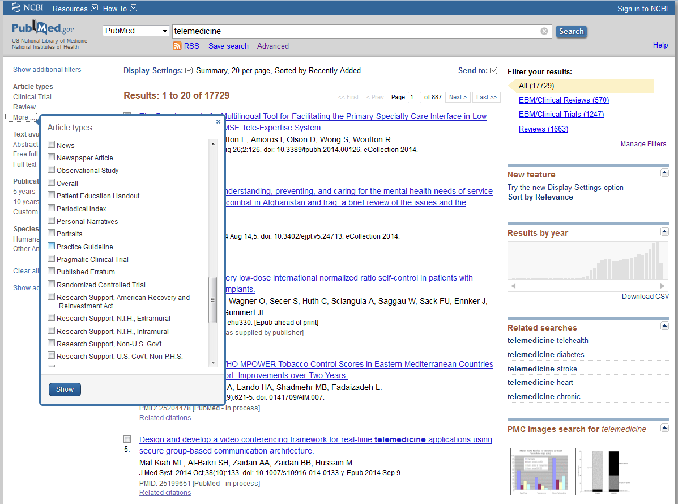This screenshot has width=678, height=504.
Task: Click the page number input field
Action: (x=414, y=98)
